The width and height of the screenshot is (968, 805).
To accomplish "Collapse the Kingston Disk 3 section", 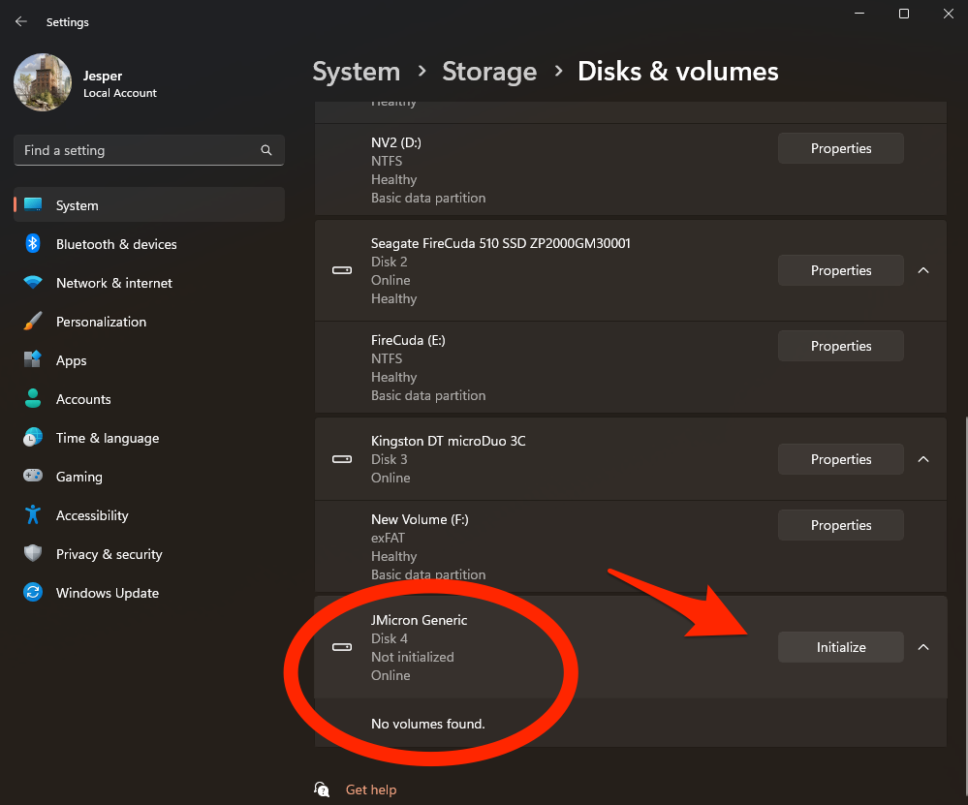I will coord(923,459).
